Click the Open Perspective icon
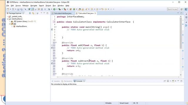This screenshot has height=105, width=188. click(182, 9)
